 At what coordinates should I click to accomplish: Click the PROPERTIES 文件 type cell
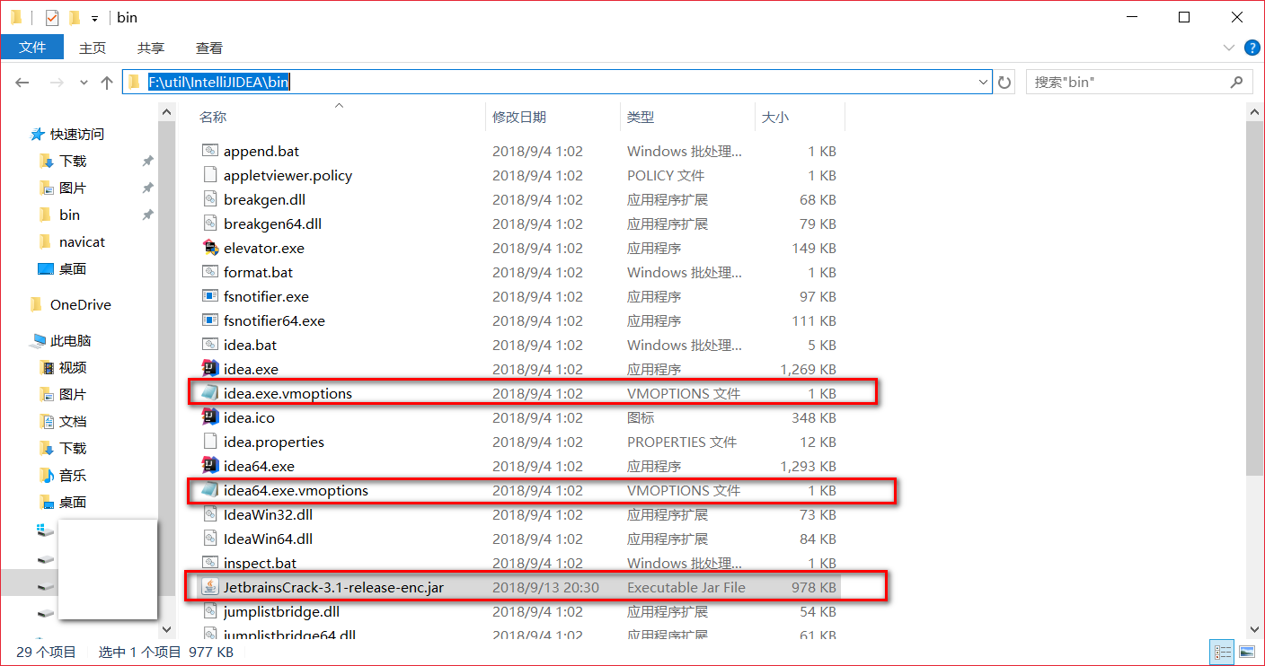[x=682, y=442]
